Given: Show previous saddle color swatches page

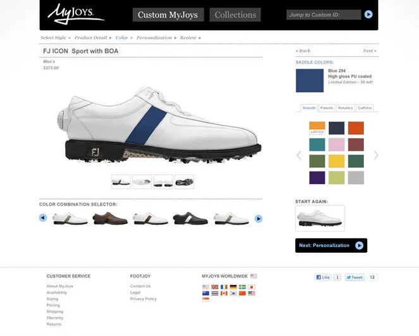Looking at the screenshot, I should pos(299,155).
